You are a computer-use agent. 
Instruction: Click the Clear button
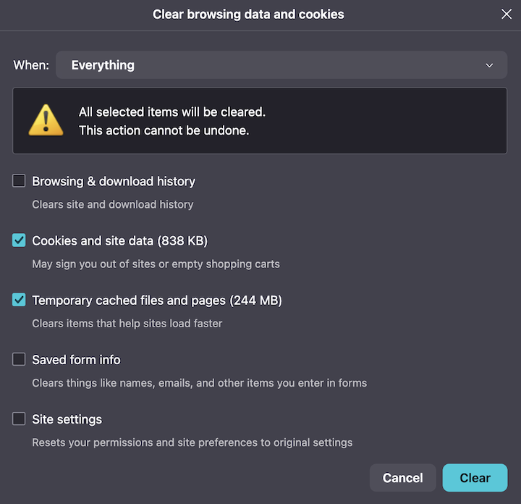pyautogui.click(x=475, y=478)
